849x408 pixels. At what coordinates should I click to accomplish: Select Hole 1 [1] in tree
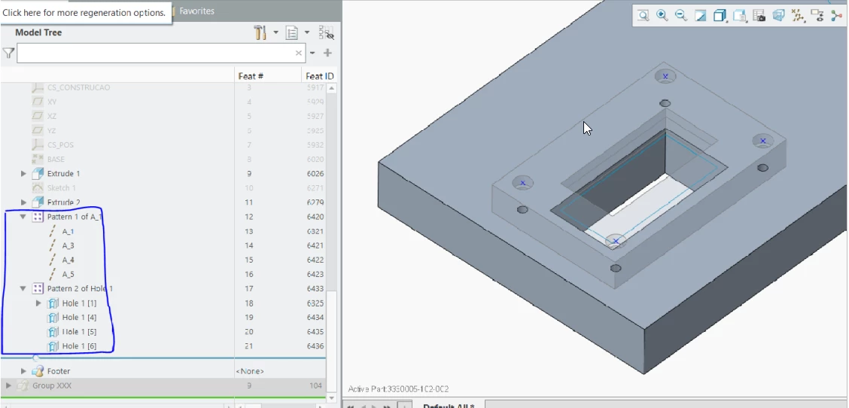click(79, 303)
